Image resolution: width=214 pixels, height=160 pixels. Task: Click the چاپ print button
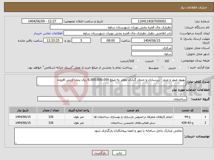pos(119,153)
